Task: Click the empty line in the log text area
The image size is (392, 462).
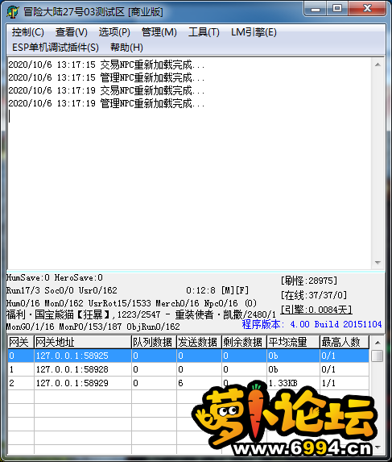Action: (189, 116)
